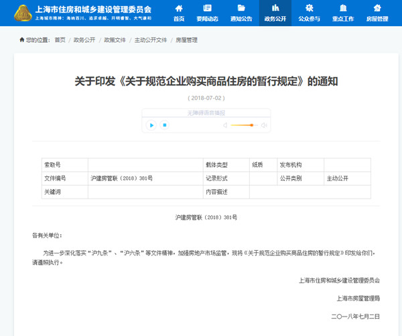Click the 载体类型 table cell
402x336 pixels.
point(226,165)
